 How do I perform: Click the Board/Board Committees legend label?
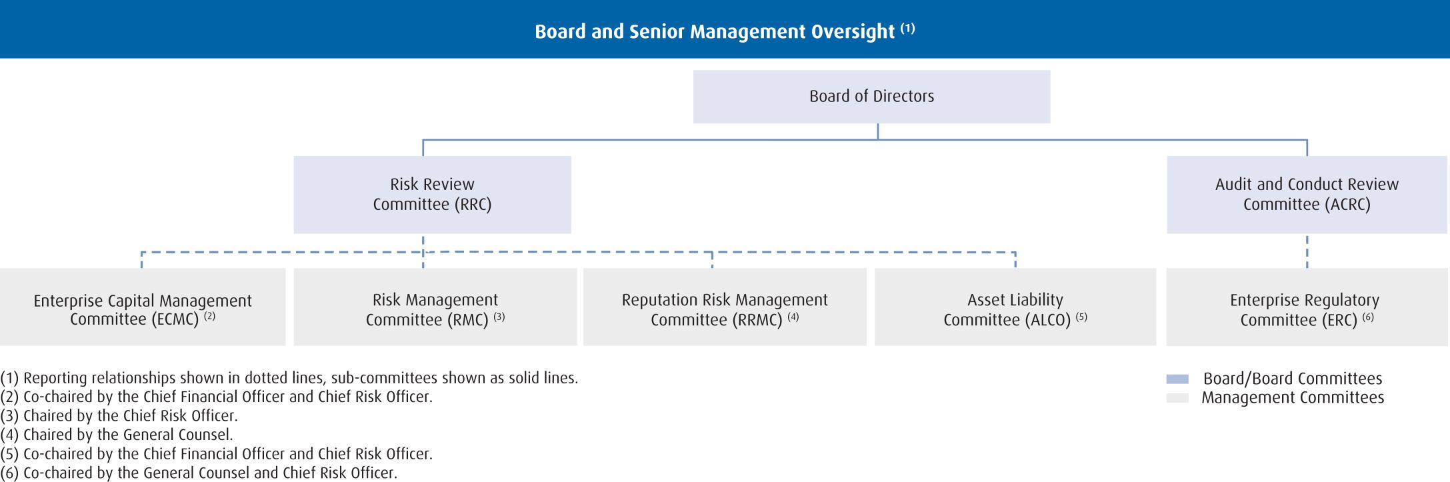click(x=1292, y=379)
